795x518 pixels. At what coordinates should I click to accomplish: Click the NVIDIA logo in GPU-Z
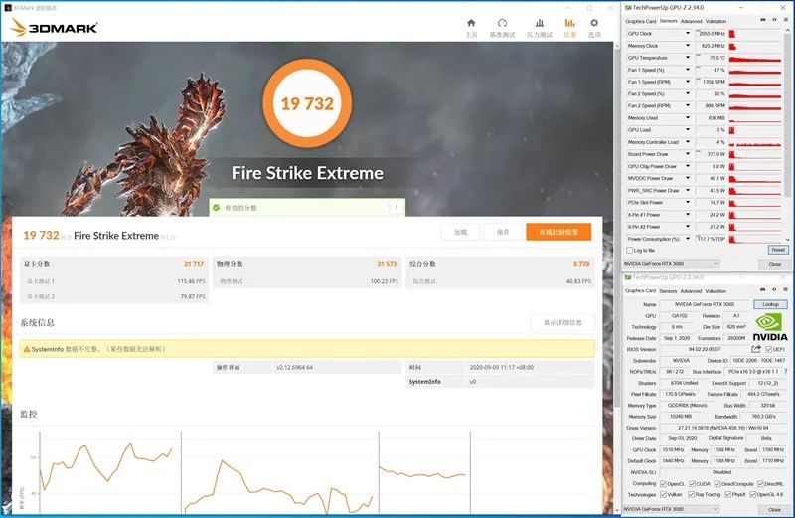[769, 327]
